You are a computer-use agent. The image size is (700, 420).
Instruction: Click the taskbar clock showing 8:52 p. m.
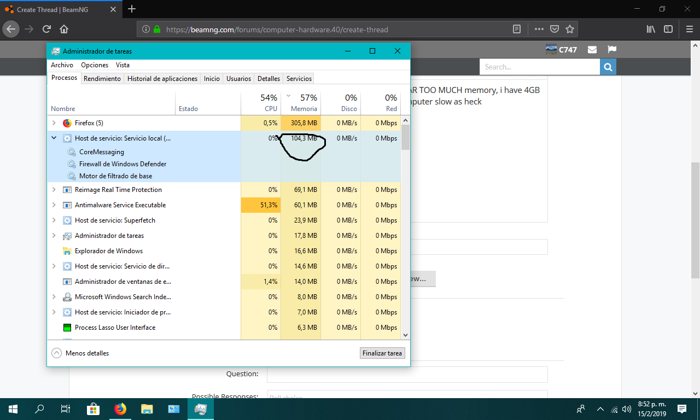click(651, 409)
